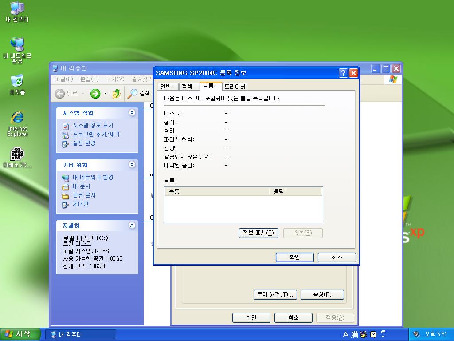Go up one folder level icon
This screenshot has width=454, height=341.
click(117, 94)
